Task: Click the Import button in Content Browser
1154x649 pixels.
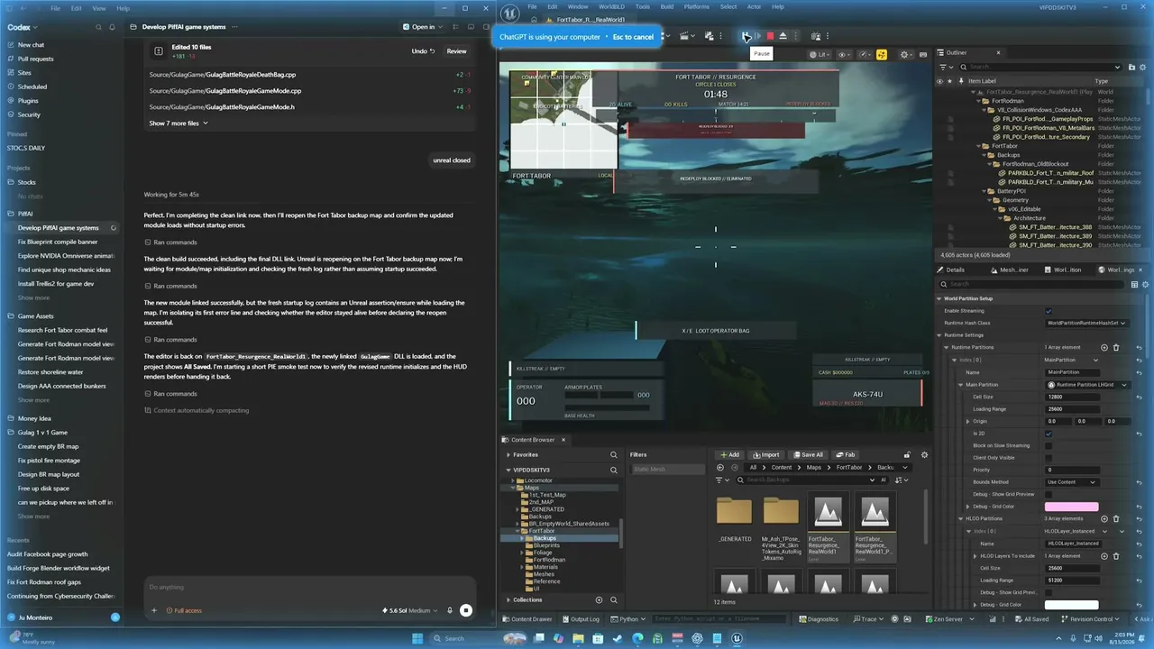Action: pos(766,454)
